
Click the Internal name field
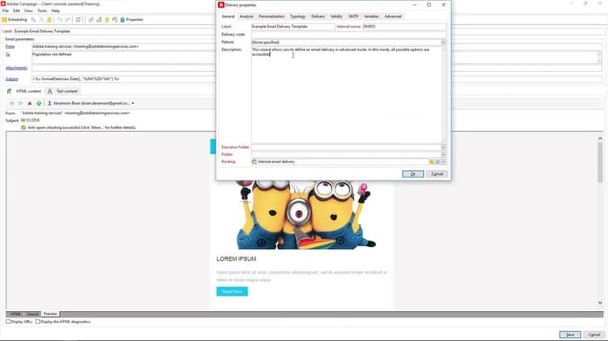tap(404, 27)
